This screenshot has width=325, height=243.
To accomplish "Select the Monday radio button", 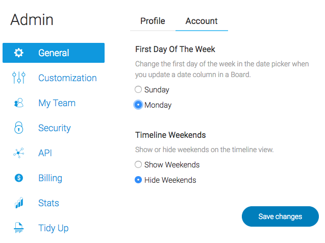I will pyautogui.click(x=138, y=105).
